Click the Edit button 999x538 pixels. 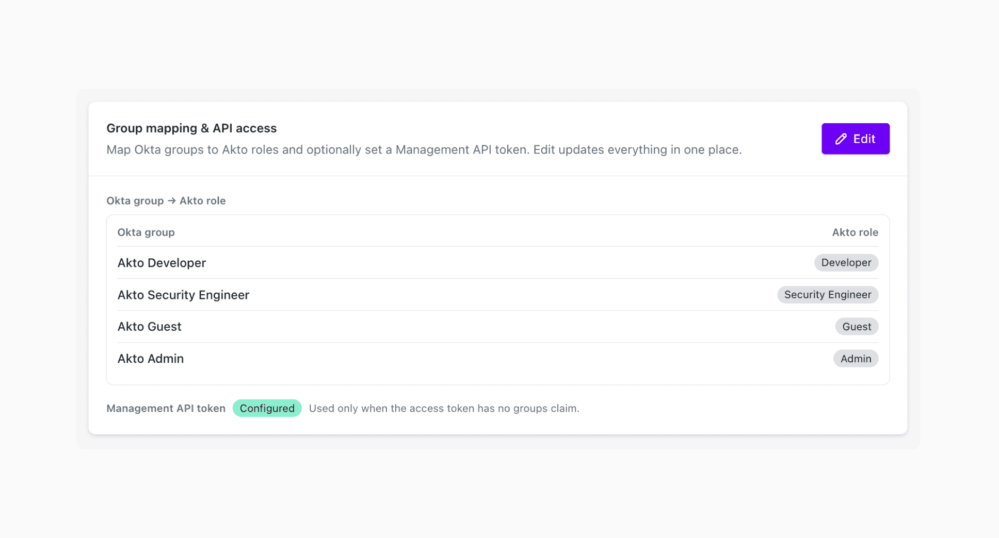tap(856, 139)
